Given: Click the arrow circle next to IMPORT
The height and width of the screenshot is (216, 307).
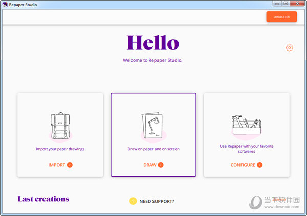Looking at the screenshot, I should 70,165.
